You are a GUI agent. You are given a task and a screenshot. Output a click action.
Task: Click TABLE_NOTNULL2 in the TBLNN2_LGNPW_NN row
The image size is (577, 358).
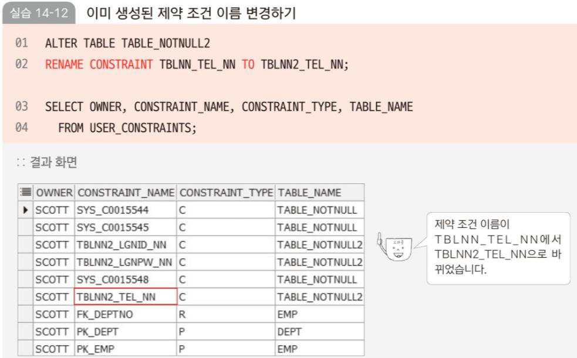click(319, 262)
